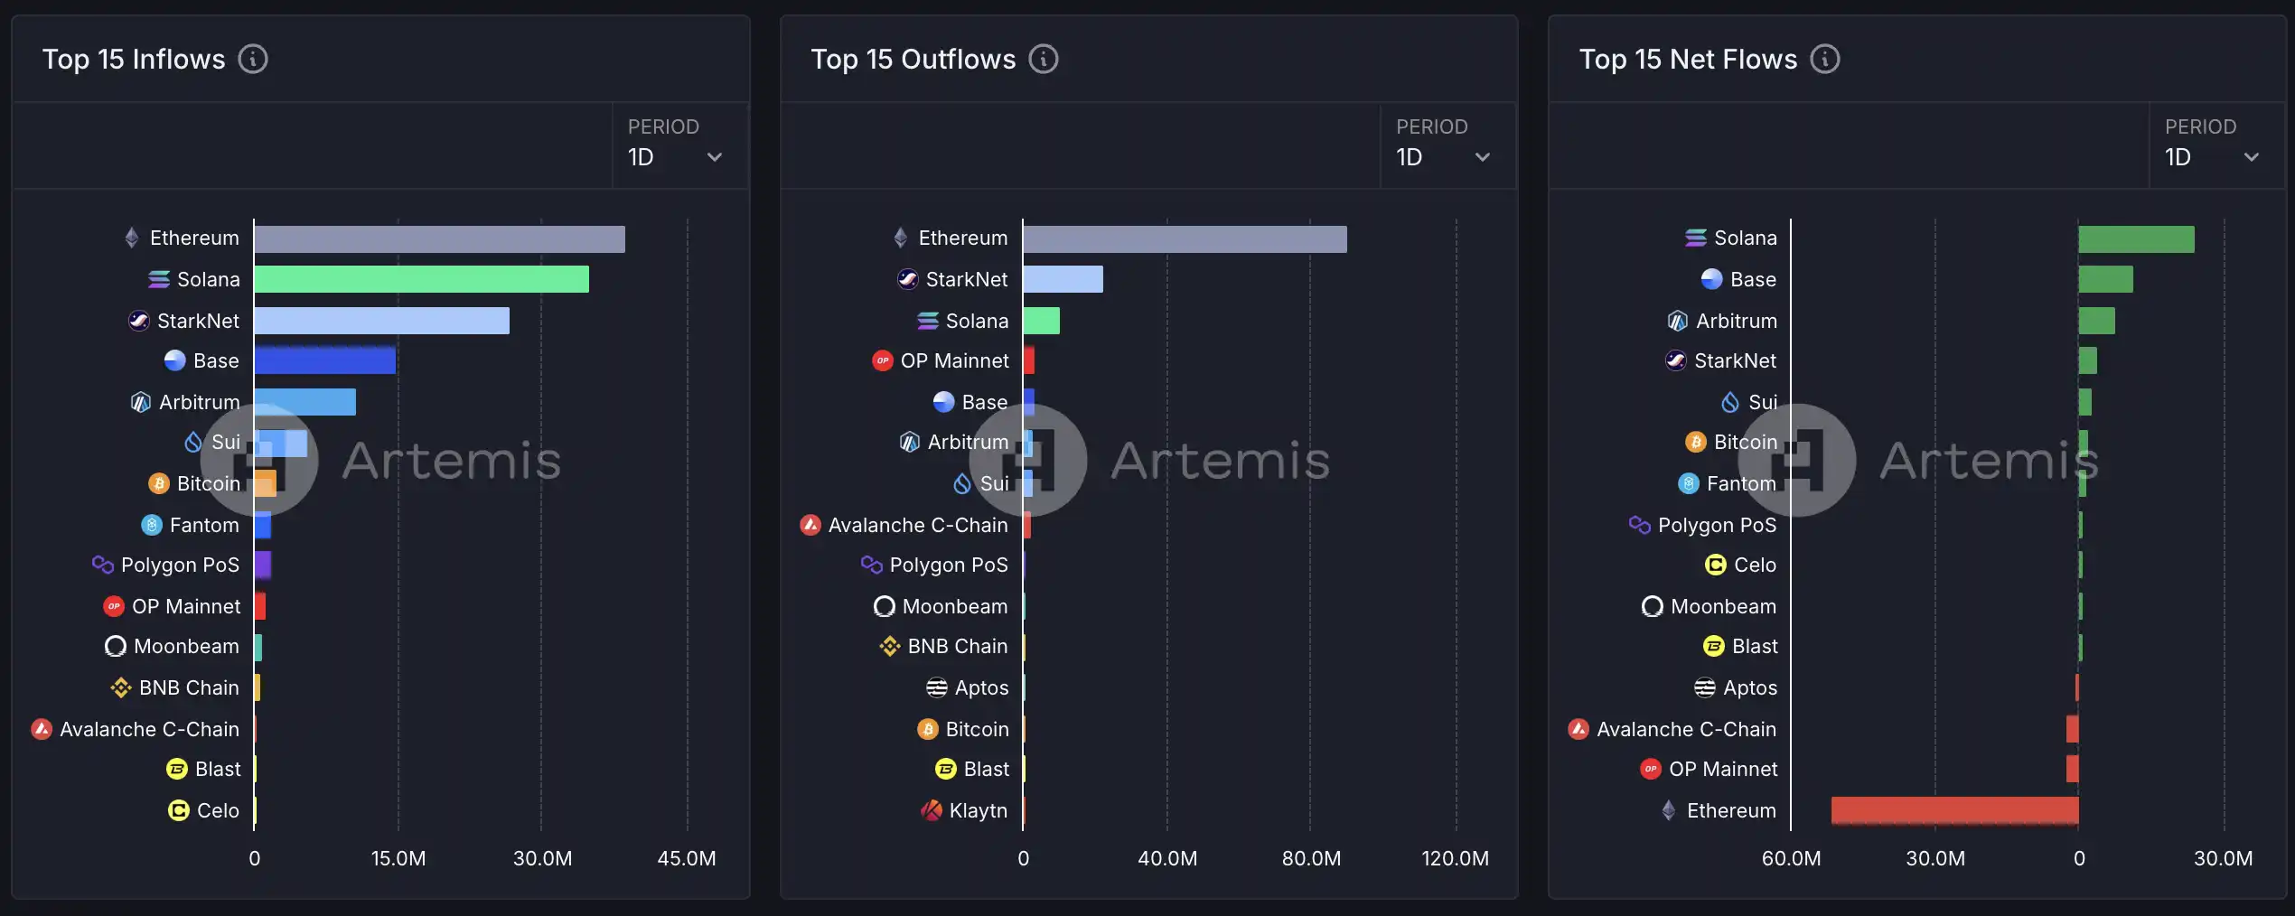Click the StarkNet icon in Outflows chart

click(908, 280)
